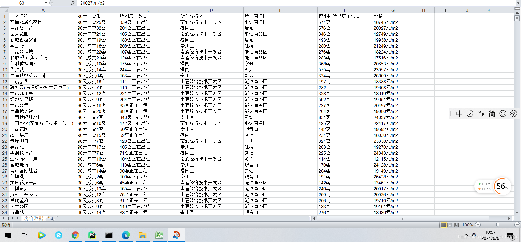Insert a new worksheet icon

(x=50, y=218)
